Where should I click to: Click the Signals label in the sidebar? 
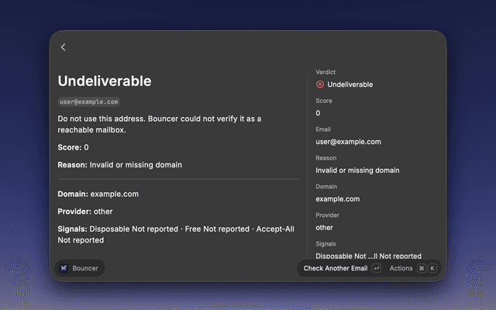click(x=325, y=243)
